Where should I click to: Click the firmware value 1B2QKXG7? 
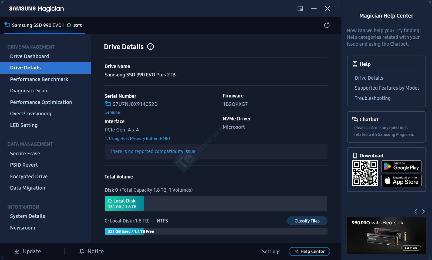pos(235,104)
